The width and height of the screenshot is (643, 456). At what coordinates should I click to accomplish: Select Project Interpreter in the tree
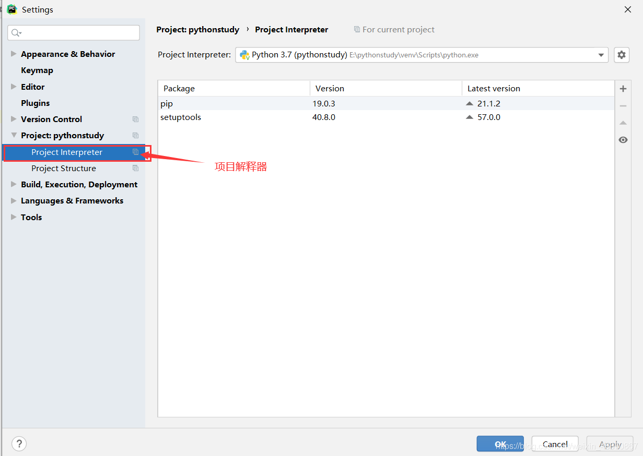click(67, 152)
